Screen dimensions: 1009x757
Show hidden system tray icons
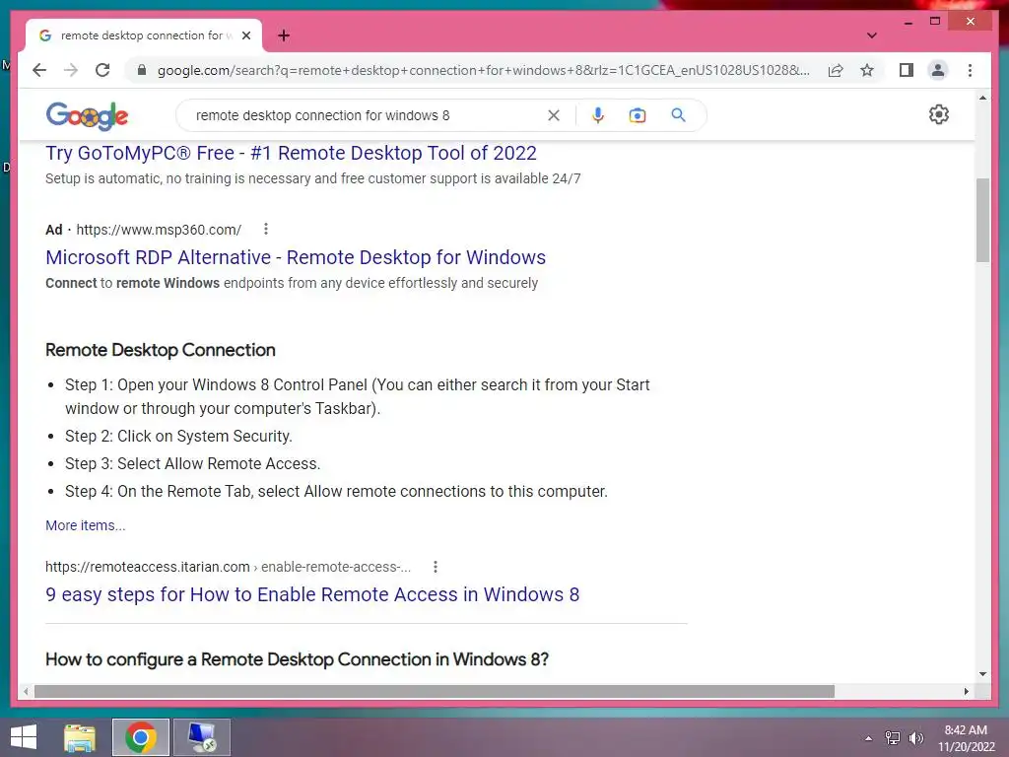[x=869, y=738]
